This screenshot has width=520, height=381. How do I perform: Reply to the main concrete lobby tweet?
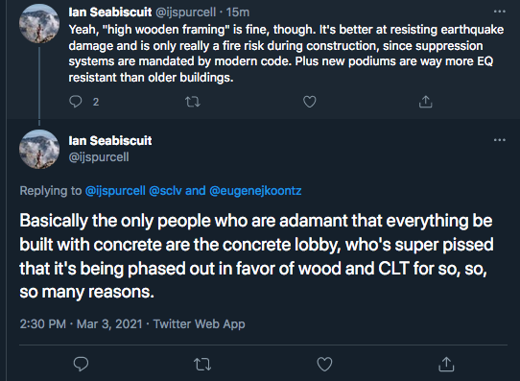(x=81, y=364)
